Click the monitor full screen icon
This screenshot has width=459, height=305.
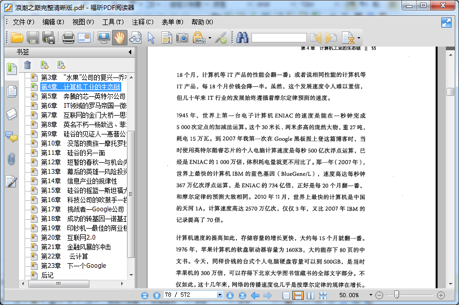point(104,38)
